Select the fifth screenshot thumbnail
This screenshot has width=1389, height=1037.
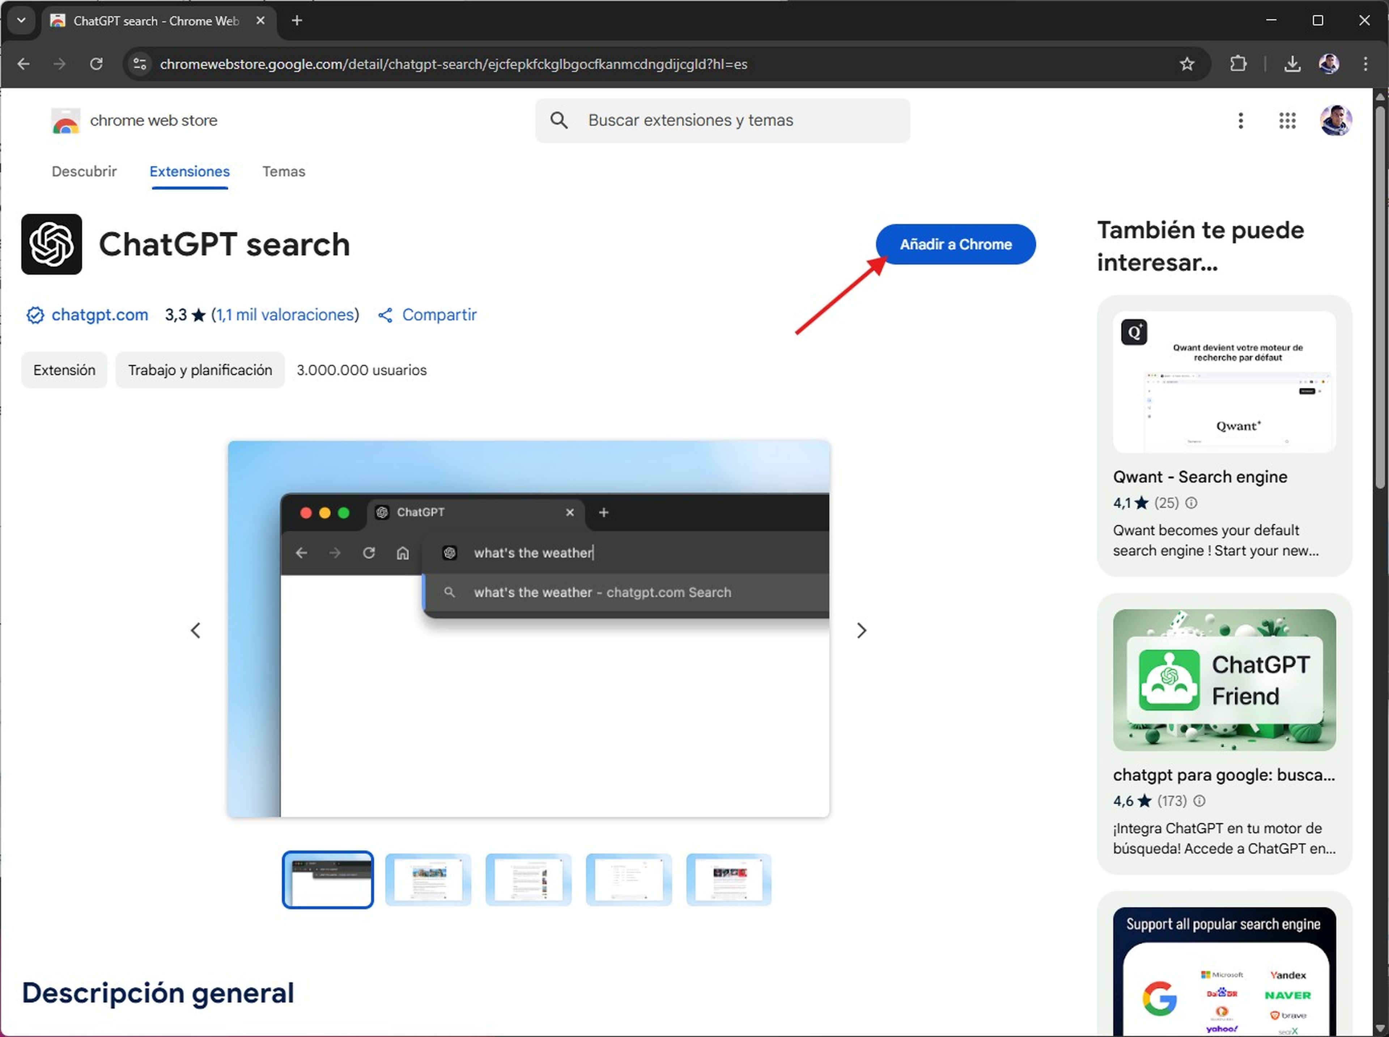coord(729,879)
